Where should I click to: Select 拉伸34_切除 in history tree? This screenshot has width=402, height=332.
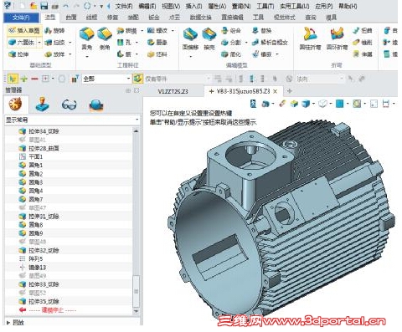pos(44,131)
